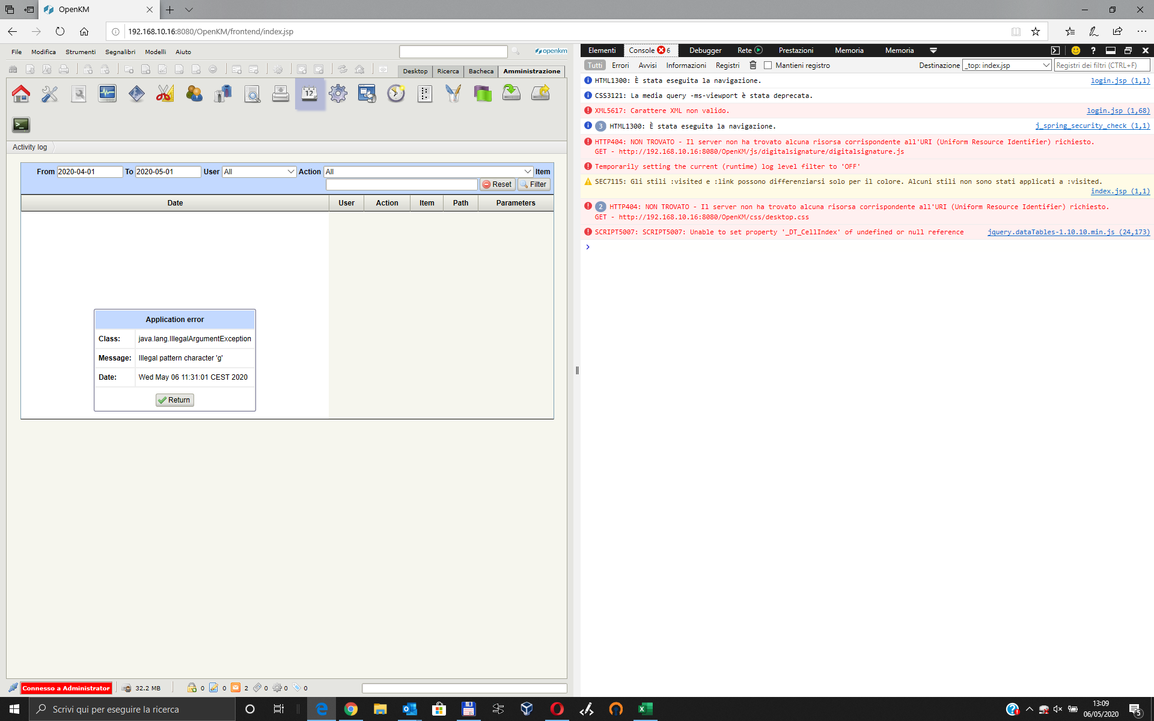This screenshot has width=1154, height=721.
Task: Expand the Destinazione _top: index.jsp dropdown
Action: pyautogui.click(x=1006, y=65)
